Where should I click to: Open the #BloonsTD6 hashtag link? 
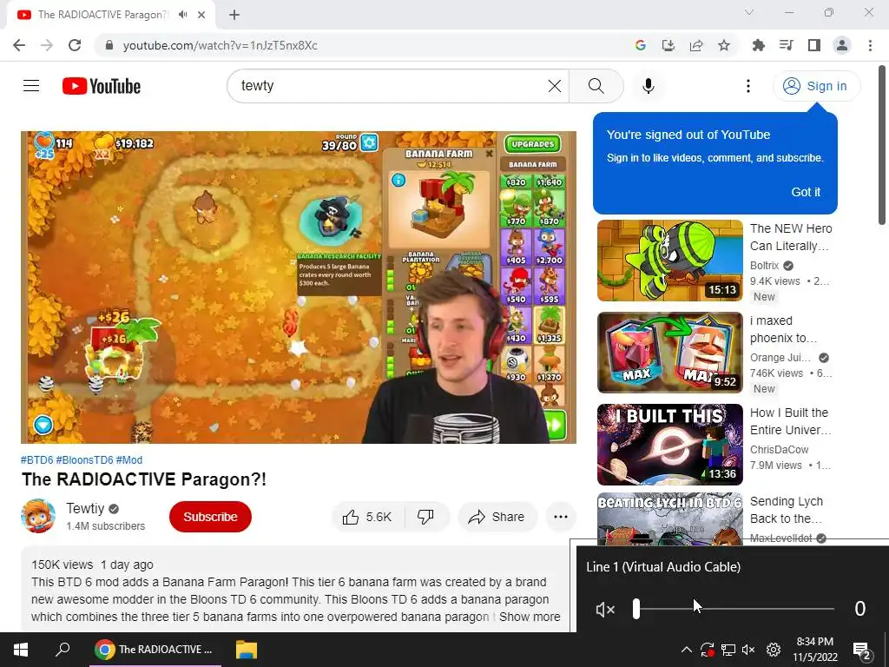[x=84, y=460]
